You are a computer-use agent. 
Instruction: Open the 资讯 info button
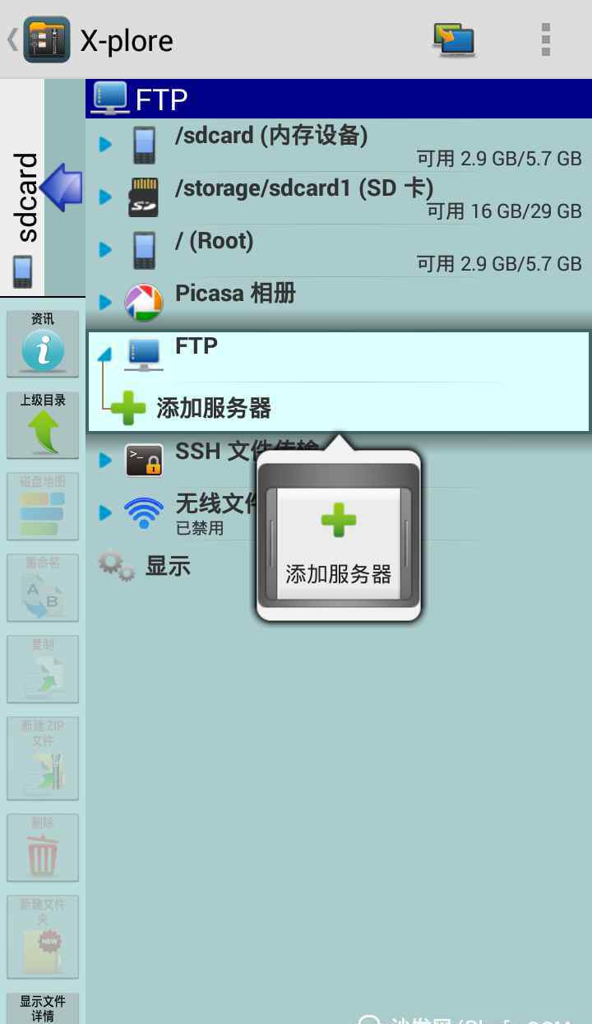coord(43,343)
